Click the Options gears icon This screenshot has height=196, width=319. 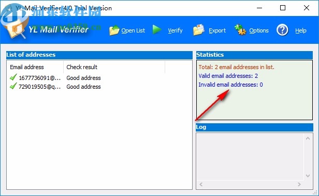click(x=240, y=29)
